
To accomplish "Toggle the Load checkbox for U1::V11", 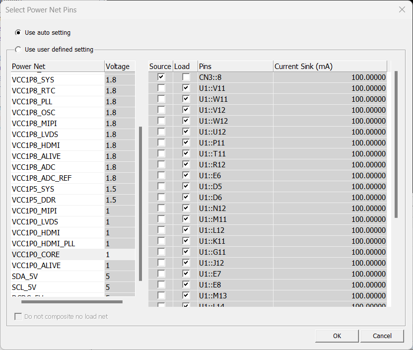I will coord(186,88).
